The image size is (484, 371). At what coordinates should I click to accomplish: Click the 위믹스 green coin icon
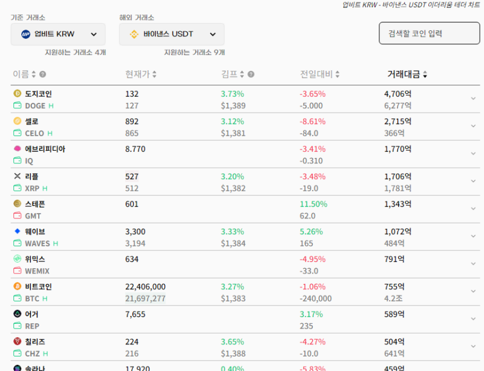click(18, 258)
